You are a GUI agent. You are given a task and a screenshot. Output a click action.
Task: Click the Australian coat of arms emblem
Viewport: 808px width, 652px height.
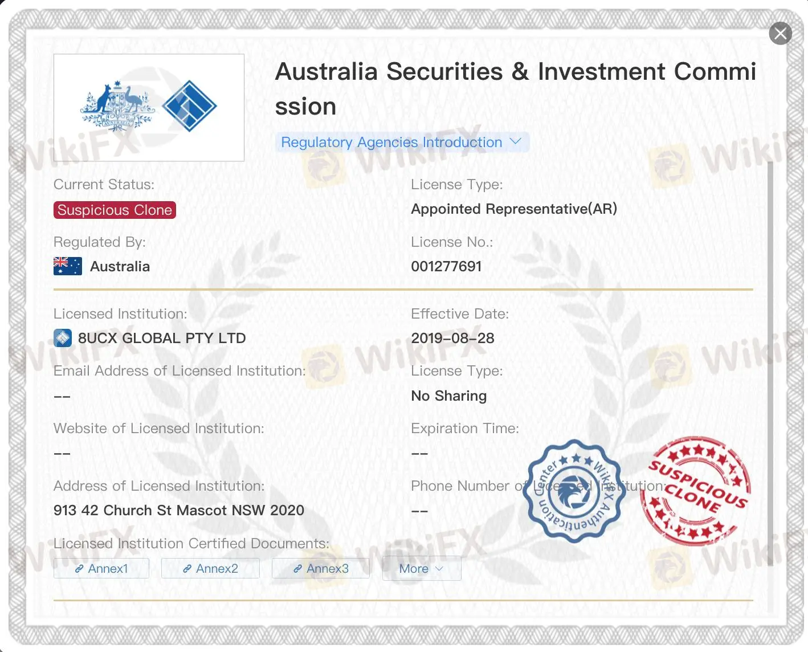point(117,106)
